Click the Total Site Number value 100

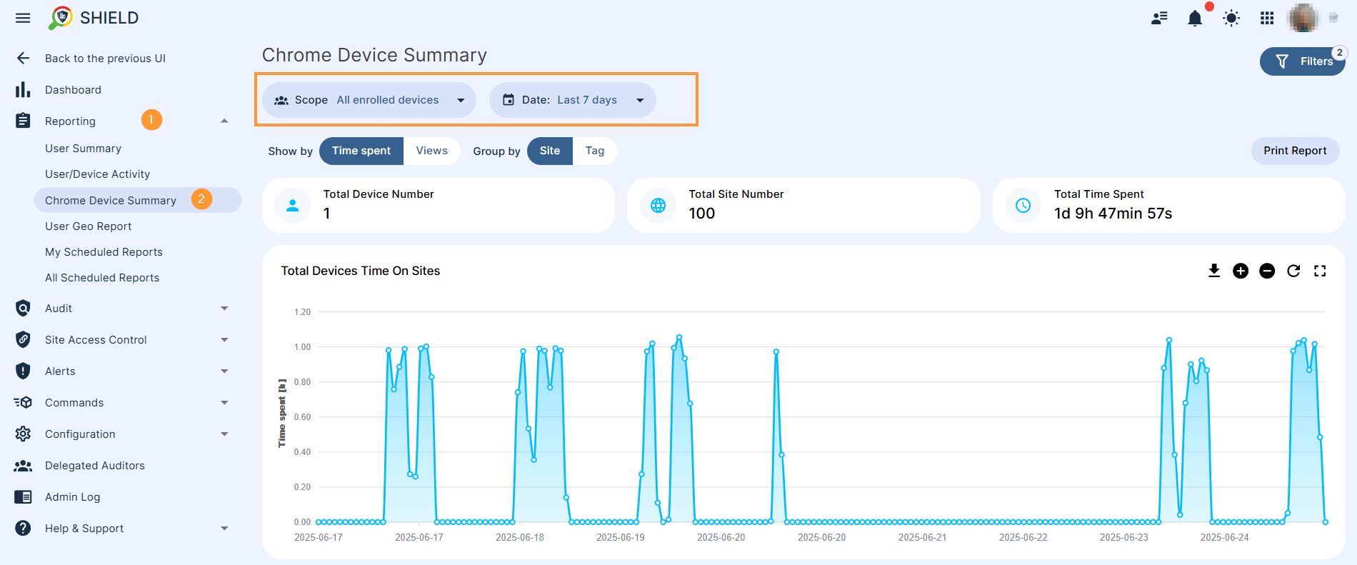701,214
